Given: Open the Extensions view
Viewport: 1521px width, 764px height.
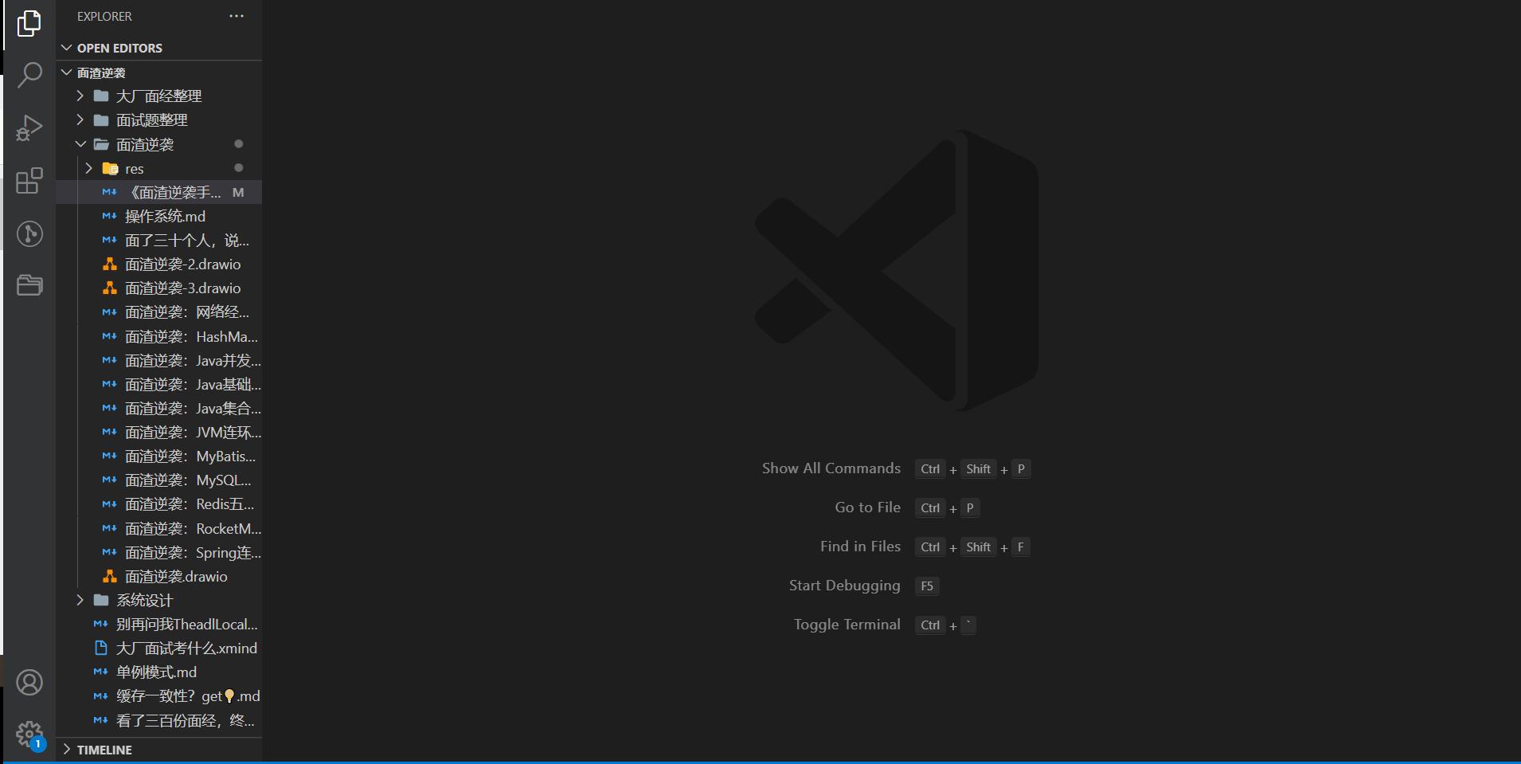Looking at the screenshot, I should (x=29, y=181).
